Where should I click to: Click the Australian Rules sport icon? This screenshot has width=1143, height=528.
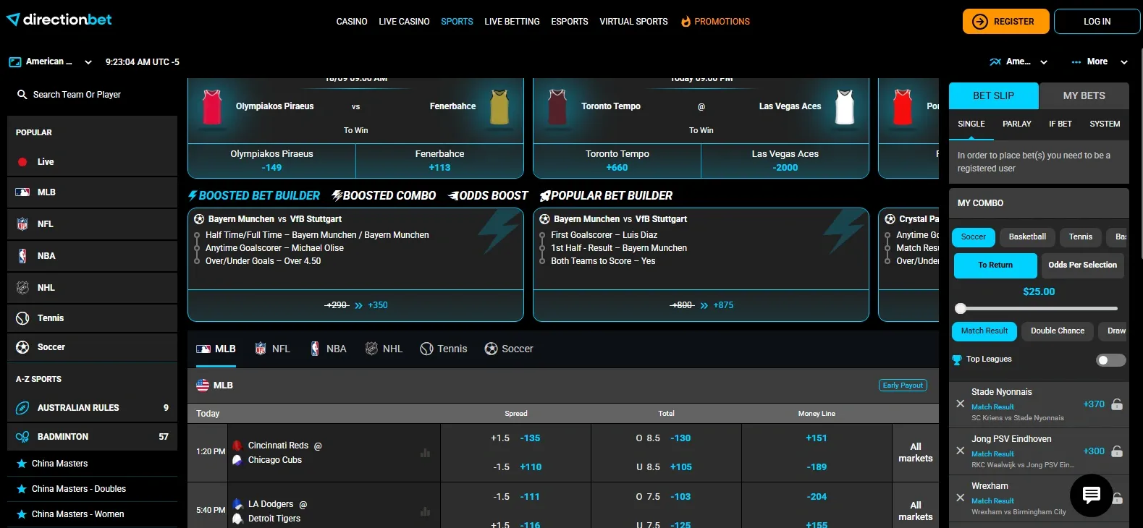(x=22, y=408)
